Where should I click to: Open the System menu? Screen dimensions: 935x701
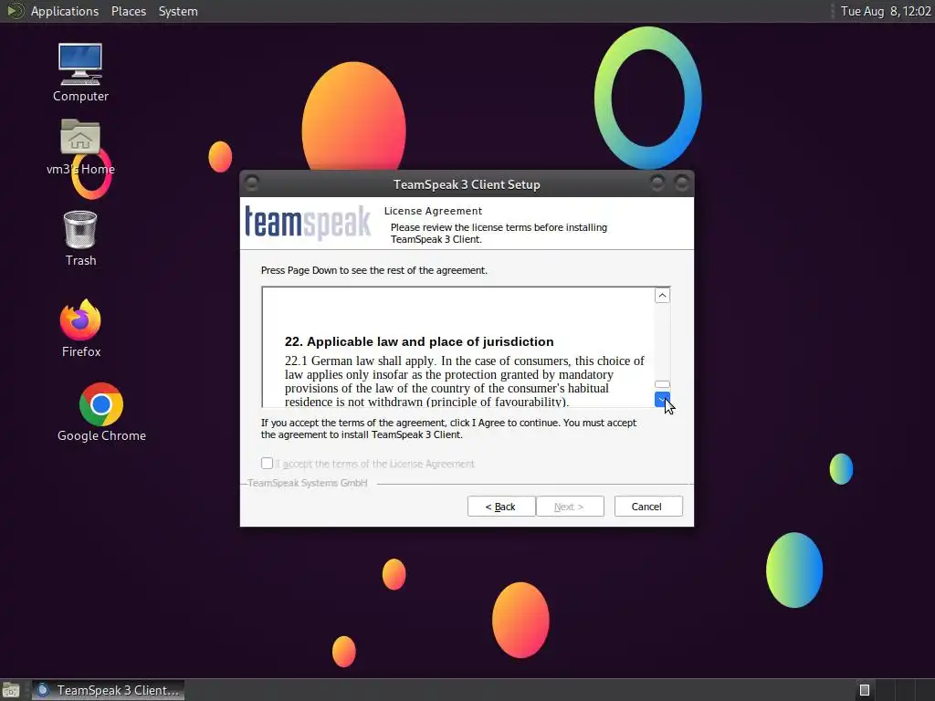click(x=178, y=11)
